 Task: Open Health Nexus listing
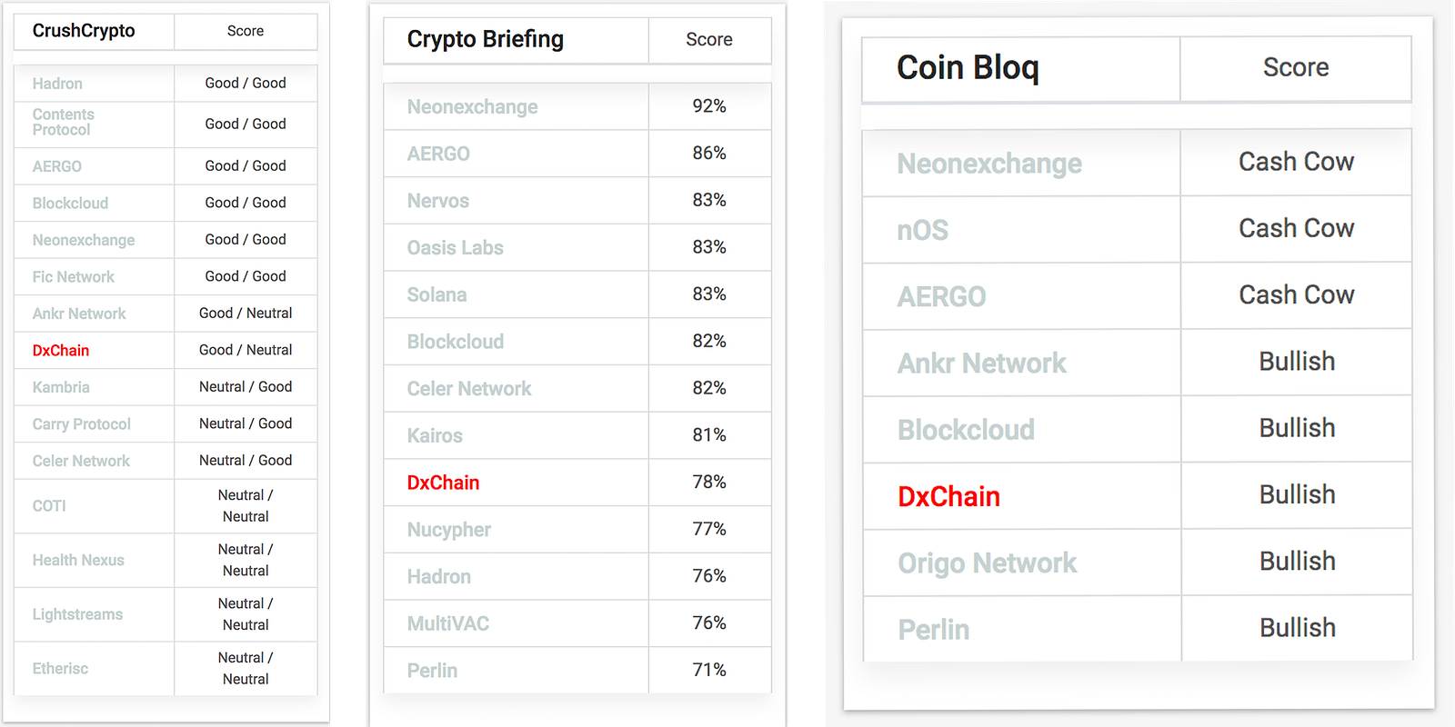(x=78, y=561)
